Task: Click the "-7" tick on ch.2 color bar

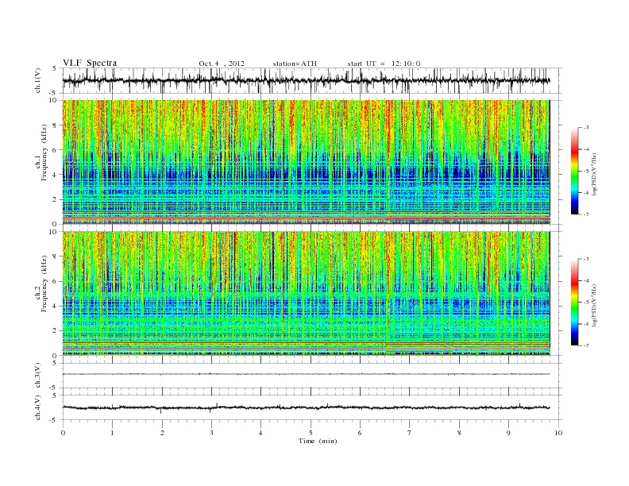Action: [586, 345]
